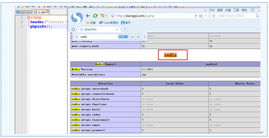Open the browser home page icon
Screen dimensions: 269x138
tap(73, 29)
